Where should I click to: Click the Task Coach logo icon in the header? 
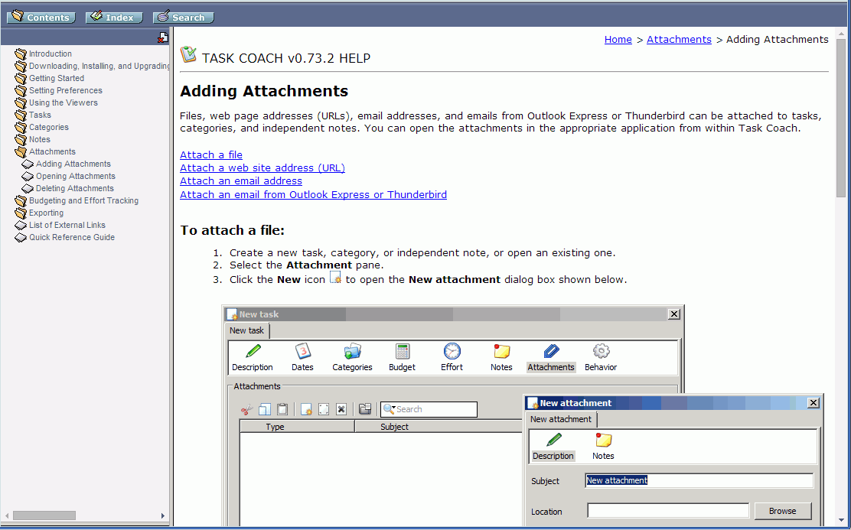(188, 54)
